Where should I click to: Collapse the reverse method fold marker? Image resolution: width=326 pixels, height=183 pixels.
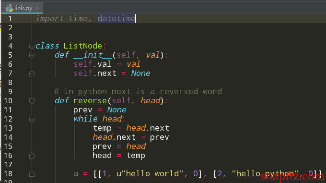(x=32, y=101)
